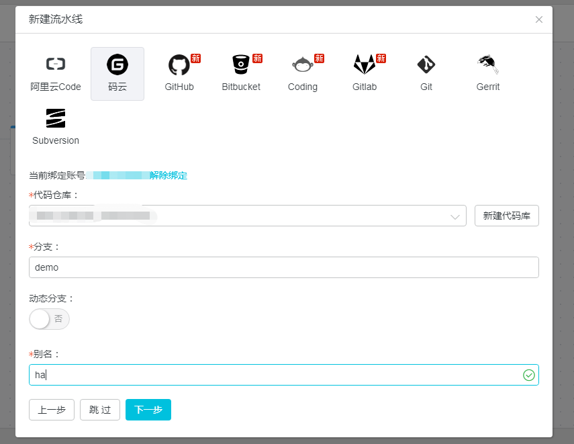Go back with the 上一步 button
The width and height of the screenshot is (574, 444).
point(52,410)
